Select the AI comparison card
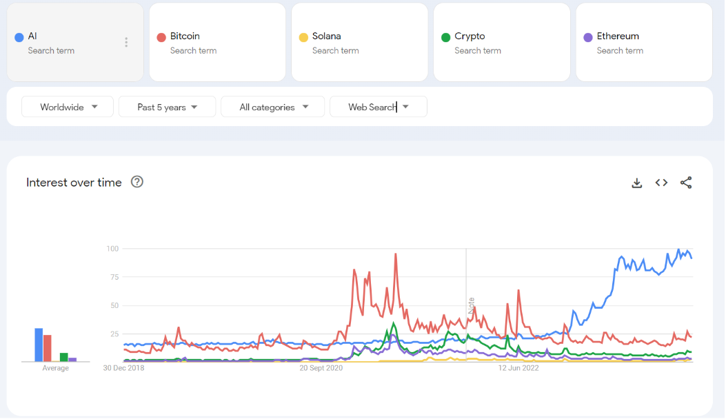The image size is (726, 419). tap(74, 41)
